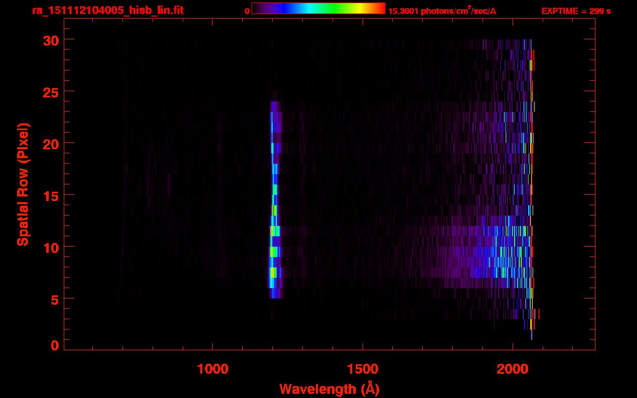Click the rainbow color scale bar
Image resolution: width=637 pixels, height=398 pixels.
[x=318, y=8]
